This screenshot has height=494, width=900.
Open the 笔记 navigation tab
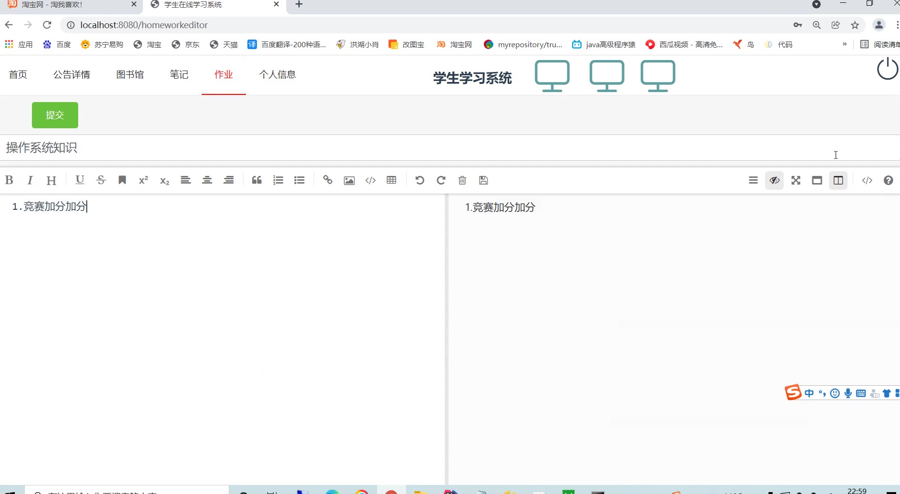click(x=179, y=74)
